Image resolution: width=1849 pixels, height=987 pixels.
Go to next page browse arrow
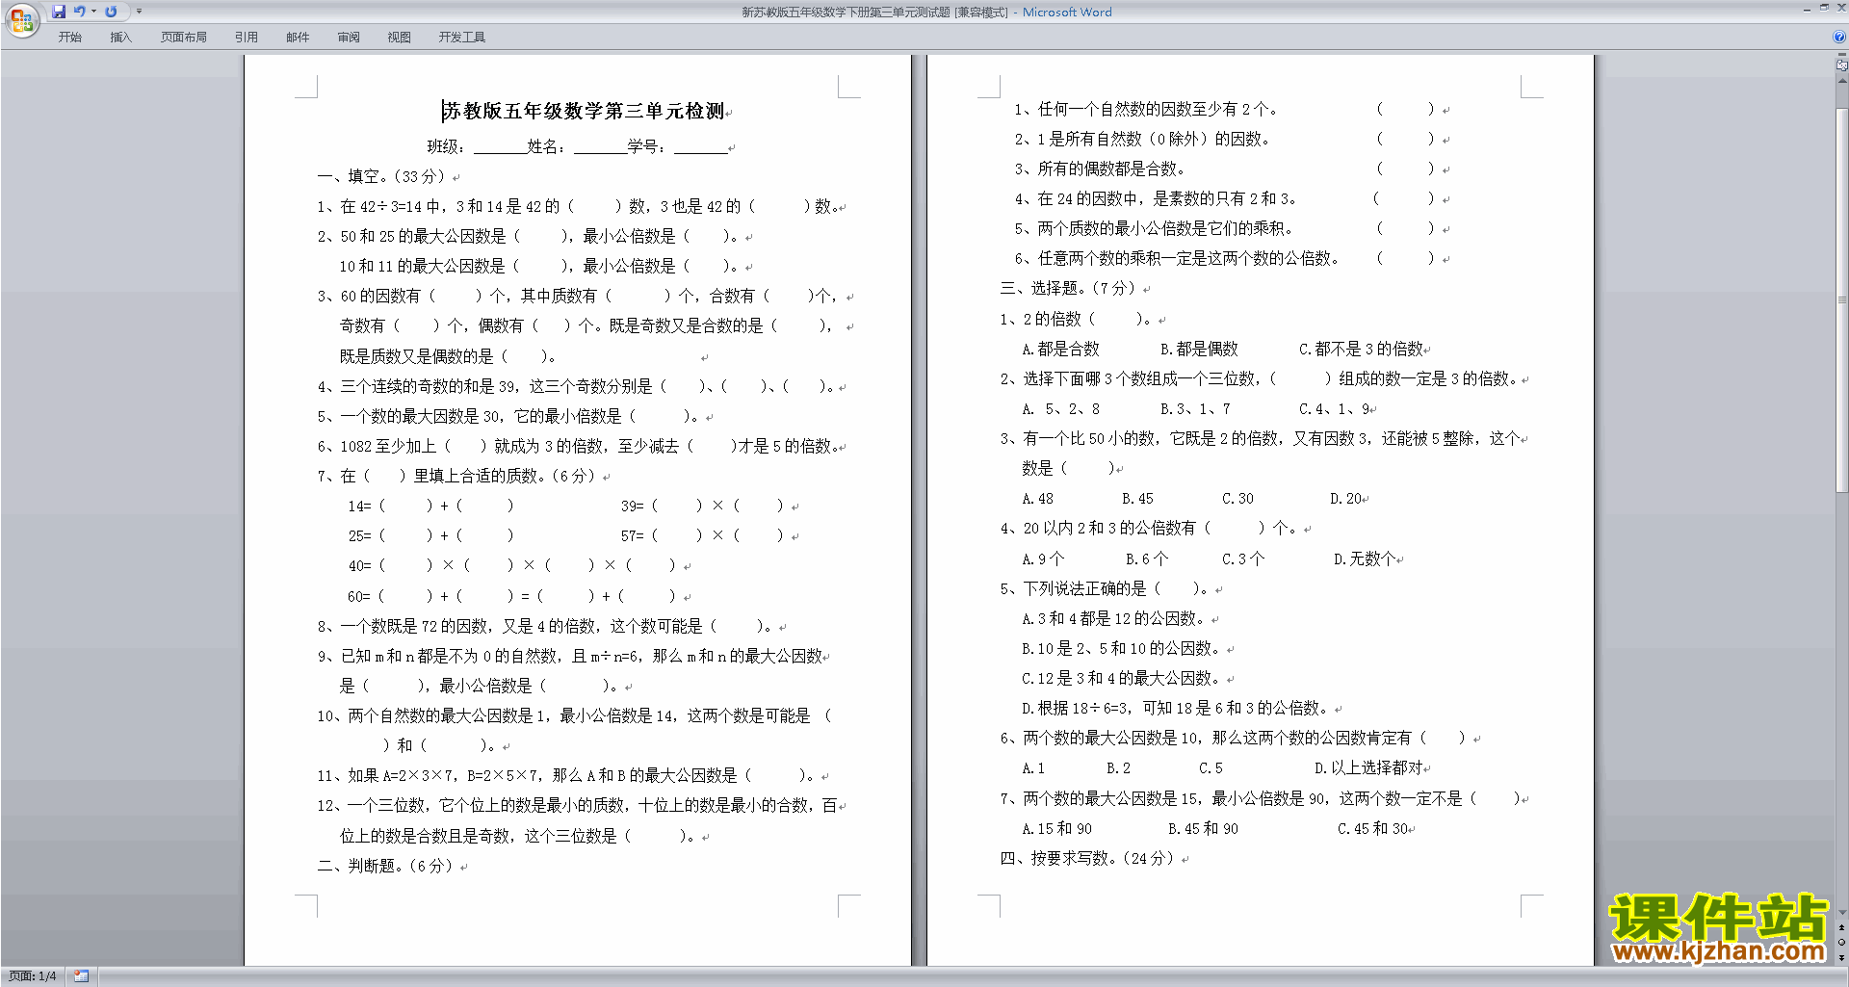[1842, 958]
